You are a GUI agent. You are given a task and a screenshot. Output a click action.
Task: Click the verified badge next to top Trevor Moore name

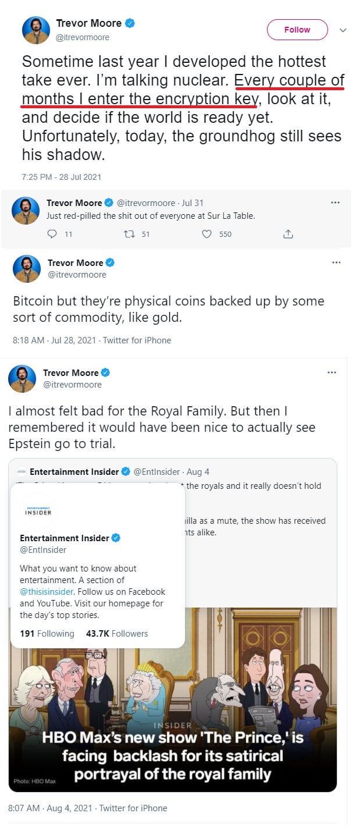pos(130,23)
